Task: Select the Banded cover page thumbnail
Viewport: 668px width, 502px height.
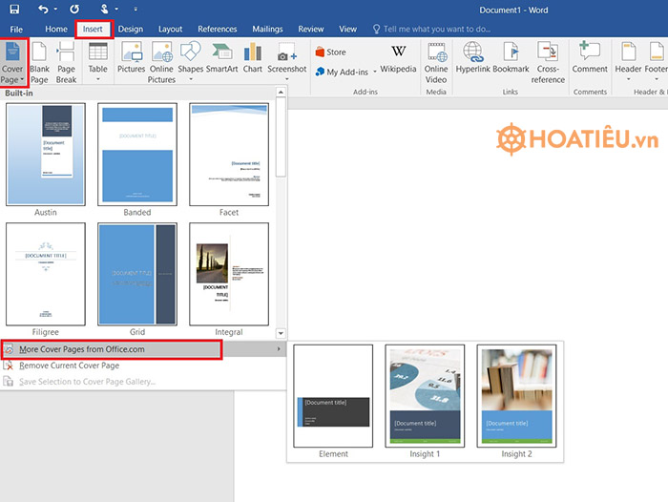Action: point(137,155)
